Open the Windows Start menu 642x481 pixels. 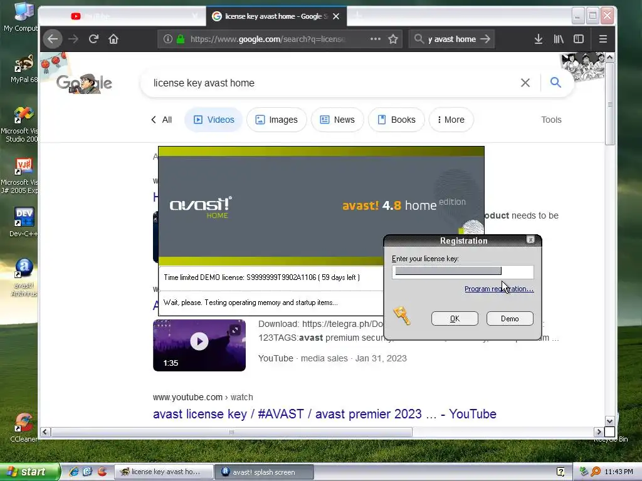29,472
